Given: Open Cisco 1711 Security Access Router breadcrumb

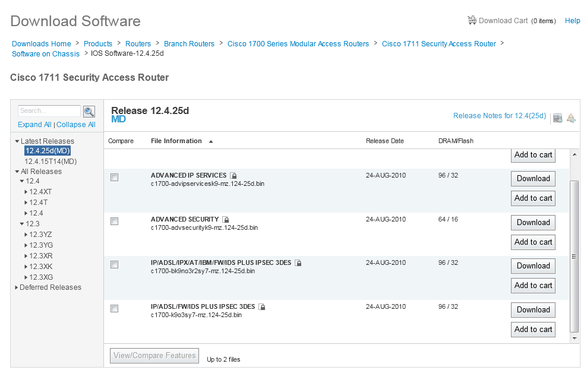Looking at the screenshot, I should pos(439,44).
